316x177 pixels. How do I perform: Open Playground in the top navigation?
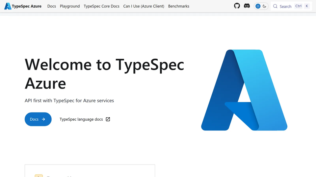point(70,6)
